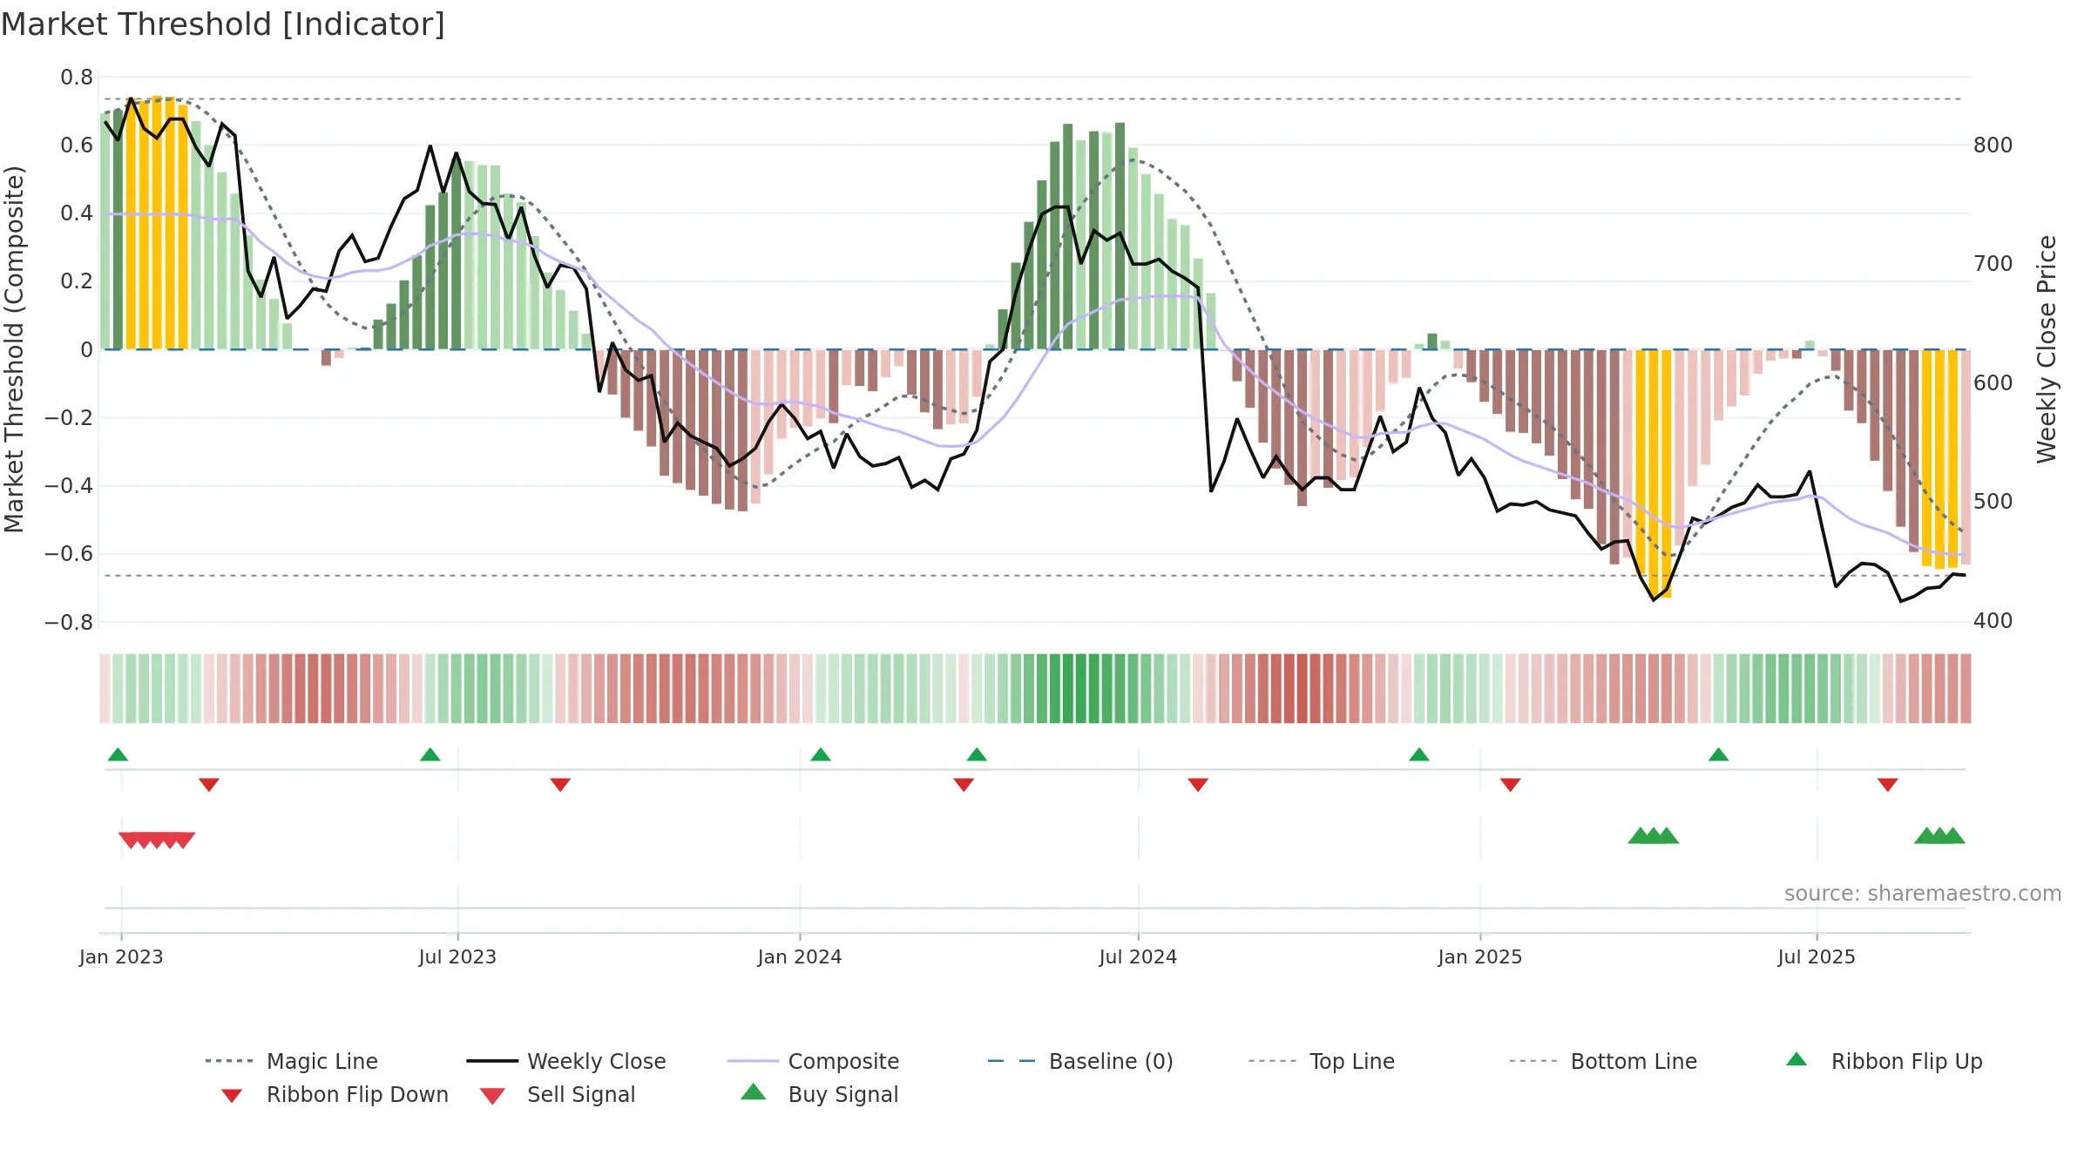
Task: Click the sell signal cluster in Jan 2023
Action: [157, 841]
